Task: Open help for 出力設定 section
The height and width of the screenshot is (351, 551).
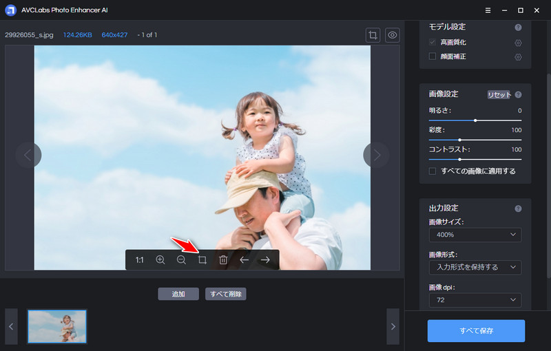Action: click(x=518, y=209)
